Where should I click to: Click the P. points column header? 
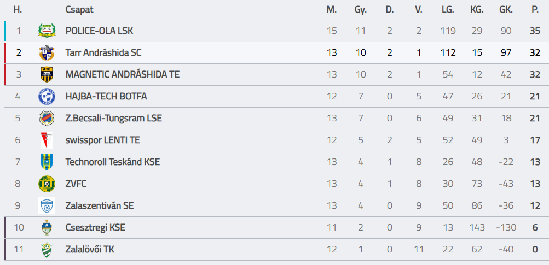[535, 9]
